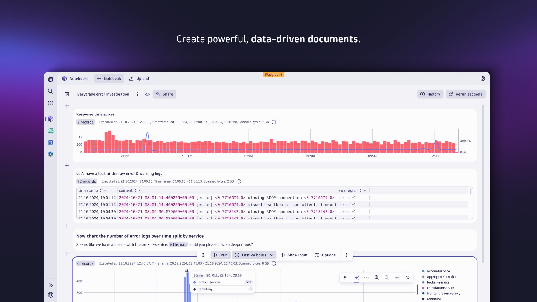Show query info for the 6 records section
This screenshot has height=302, width=537.
point(274,263)
